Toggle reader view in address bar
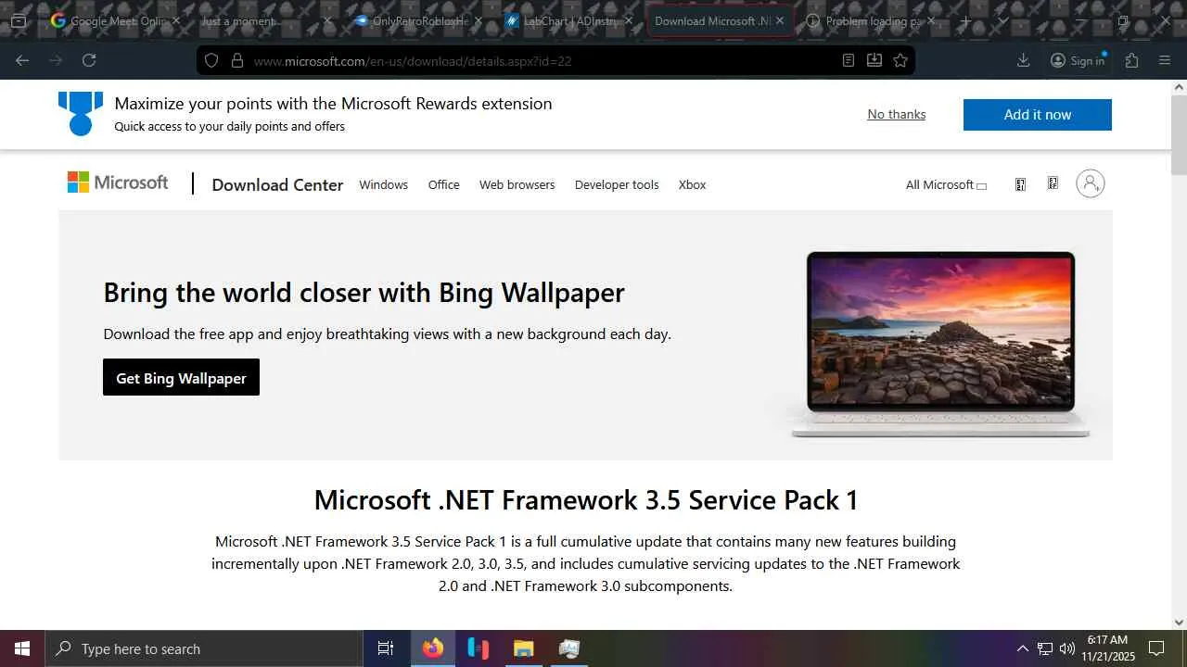1187x667 pixels. click(x=849, y=60)
